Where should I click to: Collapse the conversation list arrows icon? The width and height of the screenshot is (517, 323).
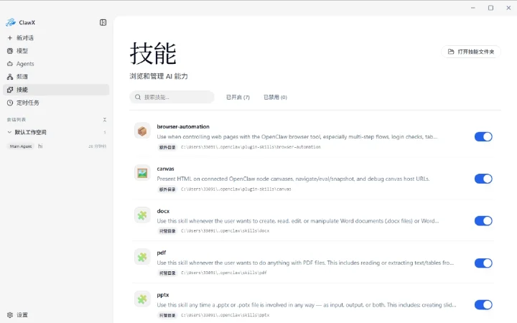pos(105,120)
